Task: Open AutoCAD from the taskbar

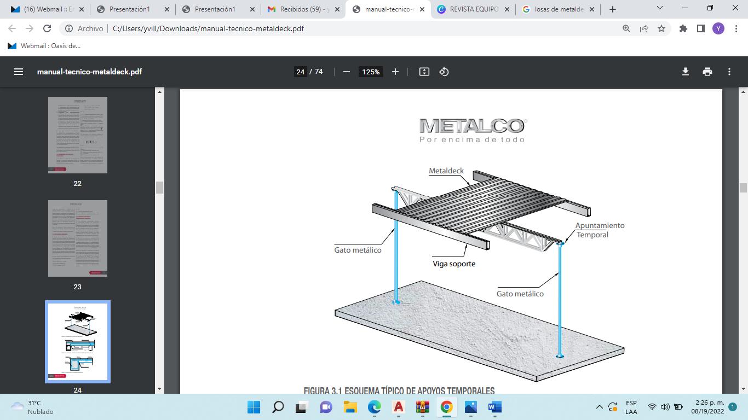Action: point(398,407)
